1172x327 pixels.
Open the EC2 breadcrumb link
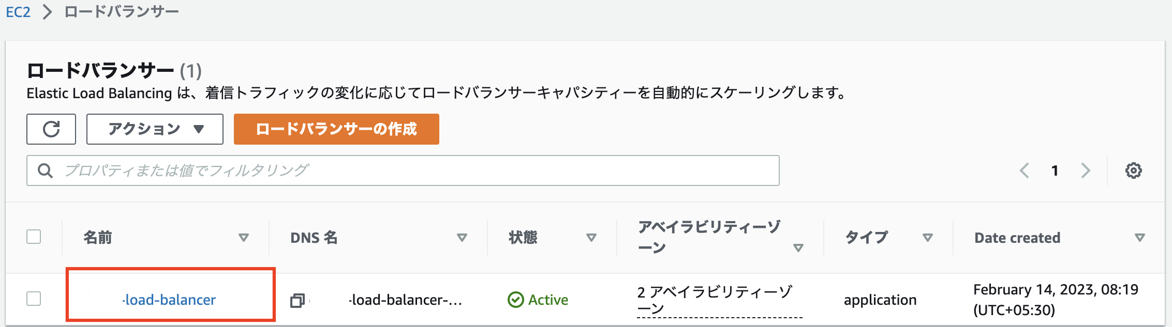pos(18,12)
